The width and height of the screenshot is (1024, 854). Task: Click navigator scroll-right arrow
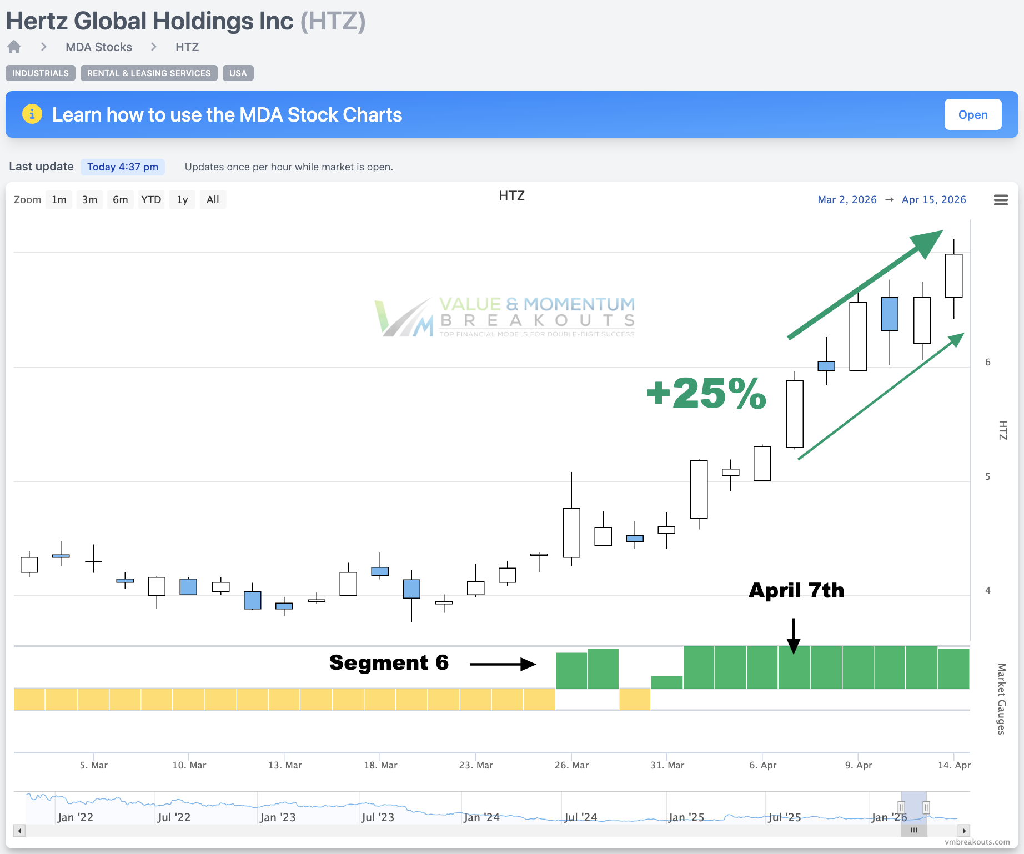point(964,831)
